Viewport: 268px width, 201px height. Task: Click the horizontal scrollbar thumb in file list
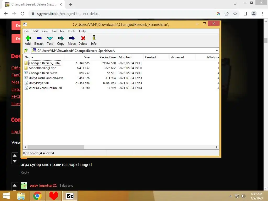(56, 147)
